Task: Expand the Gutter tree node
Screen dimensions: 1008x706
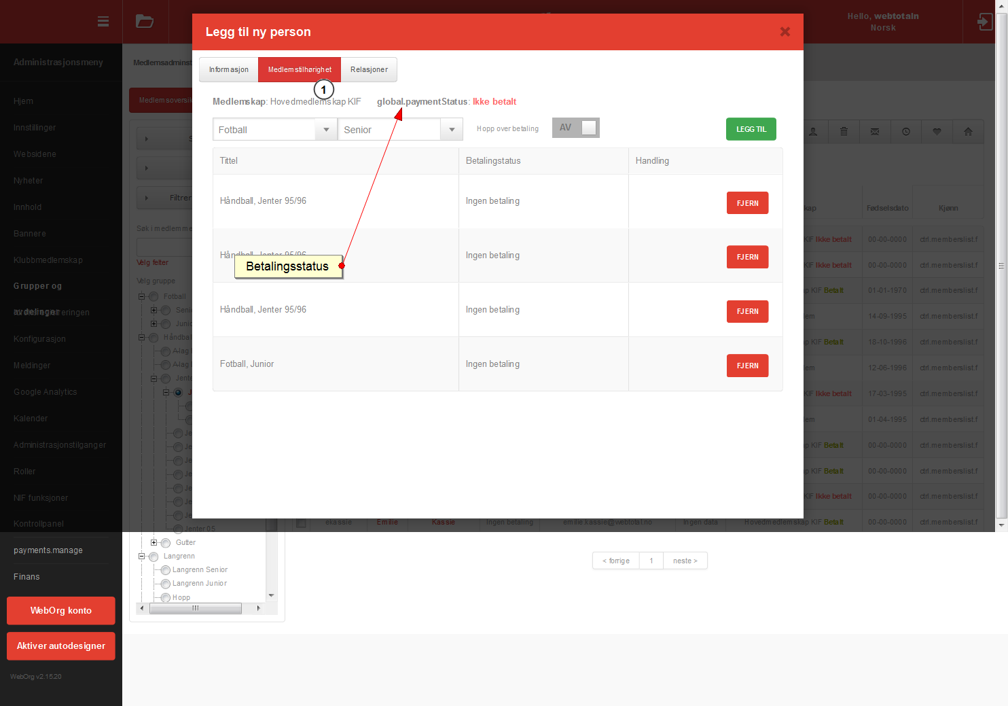Action: [x=154, y=542]
